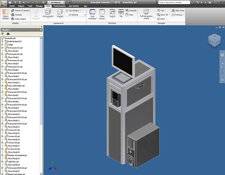Open the browser filter icon
The width and height of the screenshot is (225, 175).
click(2, 34)
